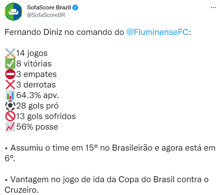Click the red no-entry emoji beside empates

coord(10,74)
